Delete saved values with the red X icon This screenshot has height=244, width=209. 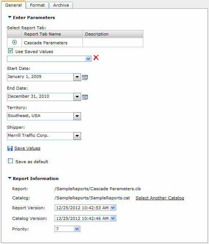(x=96, y=57)
